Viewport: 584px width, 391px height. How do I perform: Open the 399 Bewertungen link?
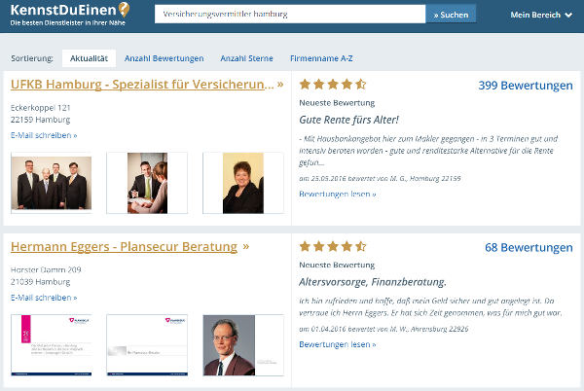click(526, 86)
